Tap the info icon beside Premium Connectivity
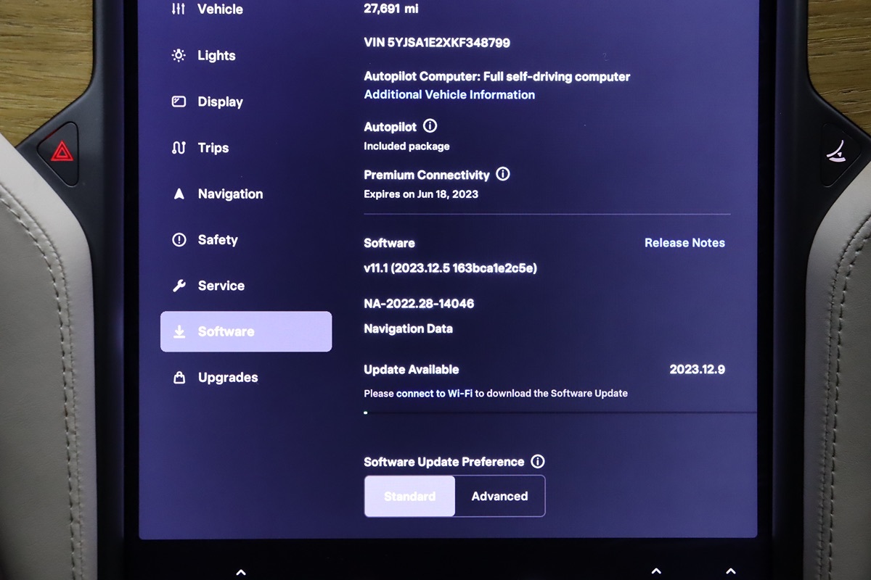Image resolution: width=871 pixels, height=580 pixels. click(502, 174)
